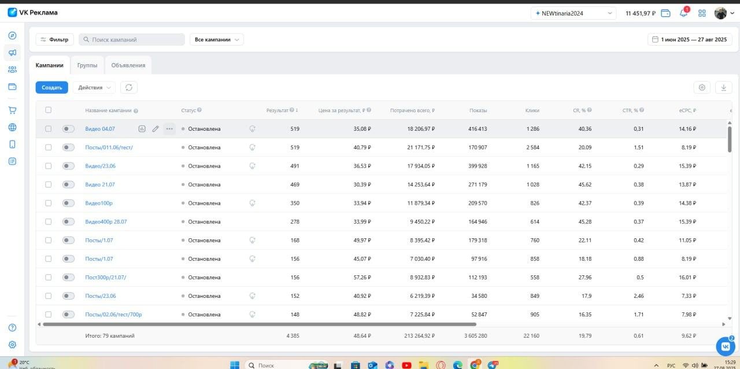
Task: Click the pencil edit icon for Видео 04.07
Action: 156,129
